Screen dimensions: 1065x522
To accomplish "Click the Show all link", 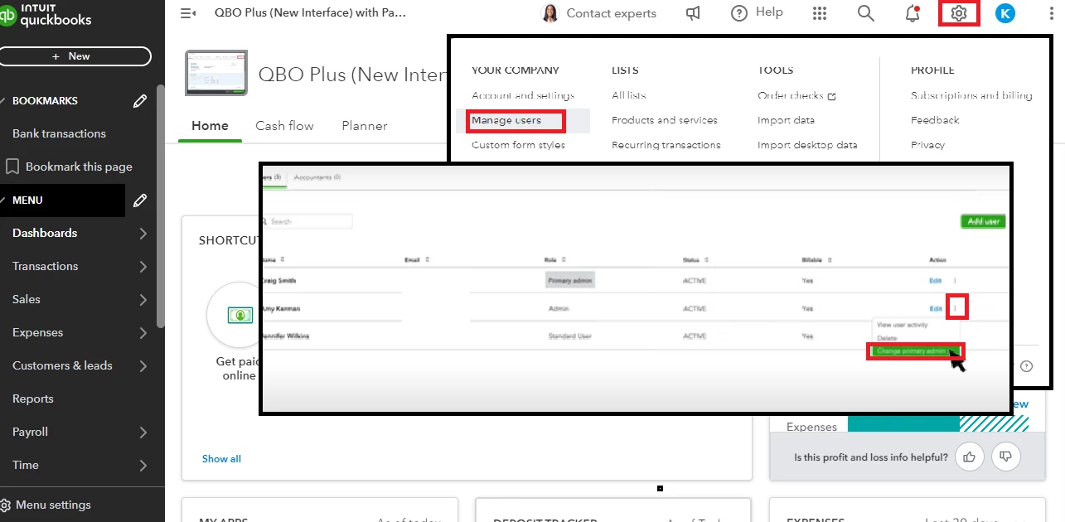I will [x=221, y=458].
